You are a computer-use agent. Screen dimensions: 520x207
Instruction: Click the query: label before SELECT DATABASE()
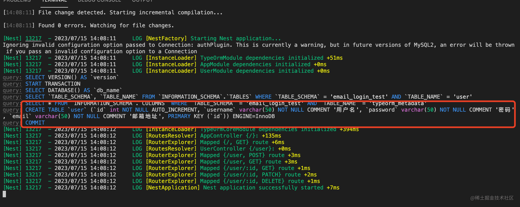[12, 91]
